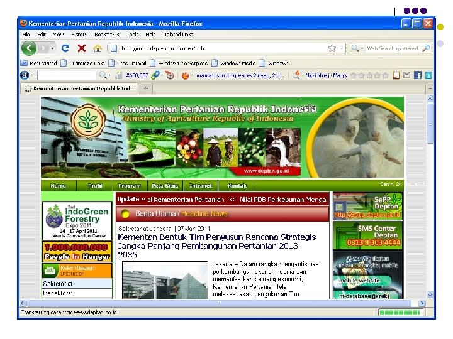453x339 pixels.
Task: Open the SePP Deptan banner
Action: [367, 207]
